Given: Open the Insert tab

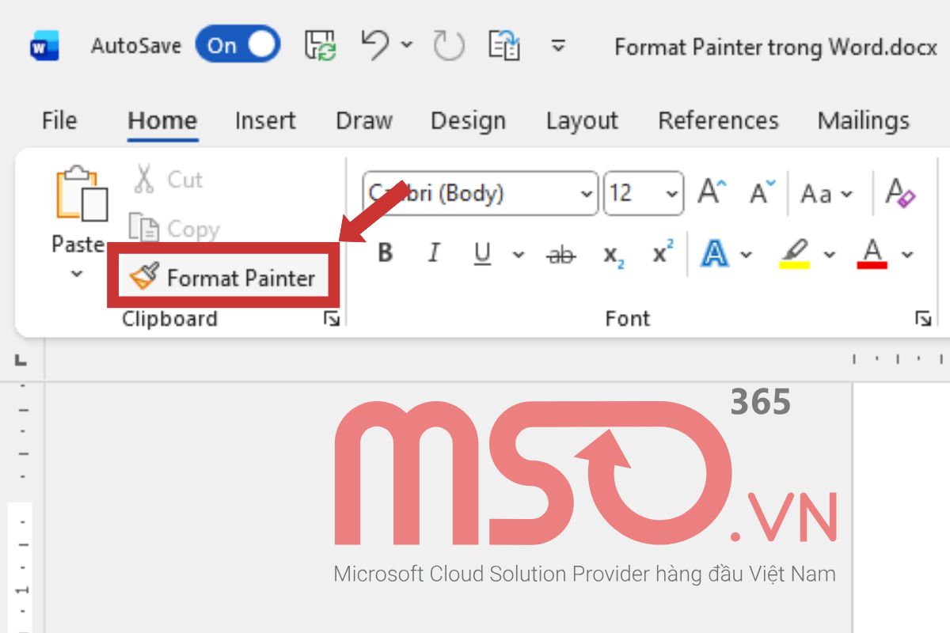Looking at the screenshot, I should pyautogui.click(x=265, y=120).
